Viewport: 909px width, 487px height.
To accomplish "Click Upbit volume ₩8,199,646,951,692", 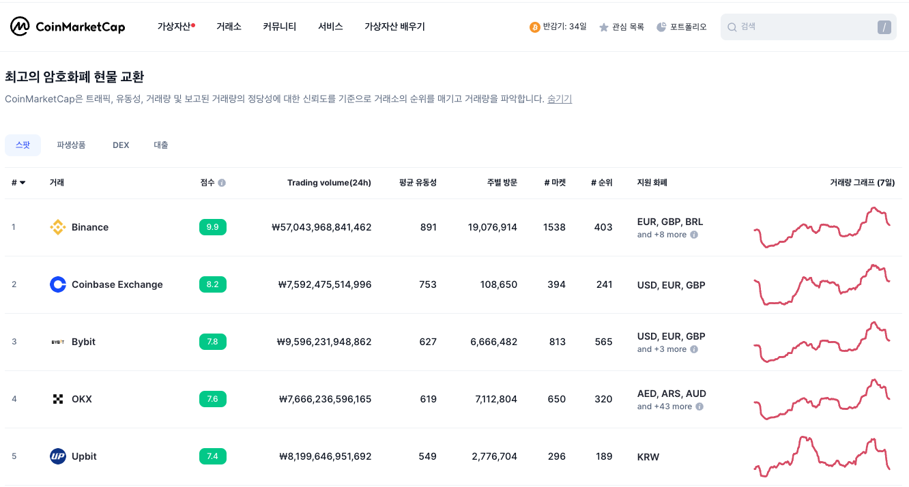I will tap(326, 456).
